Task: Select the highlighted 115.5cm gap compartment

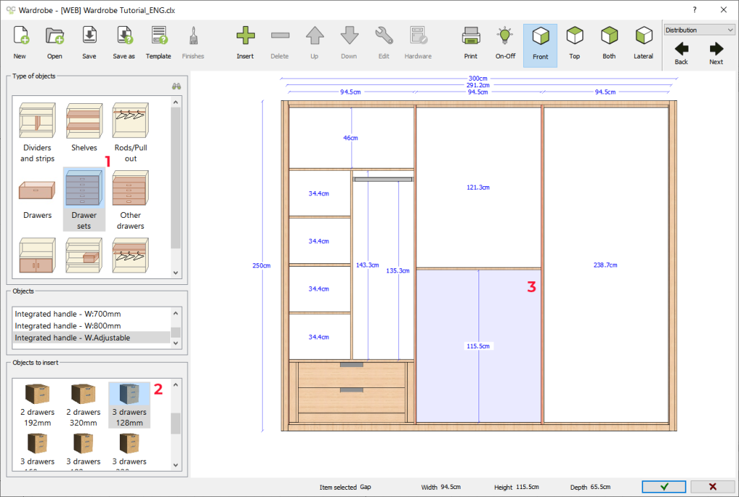Action: point(478,346)
